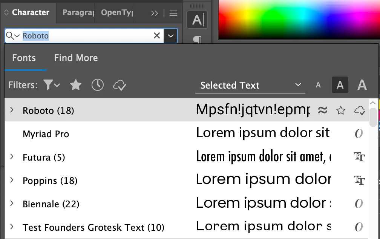
Task: Toggle show favorite fonts star filter
Action: pos(76,85)
